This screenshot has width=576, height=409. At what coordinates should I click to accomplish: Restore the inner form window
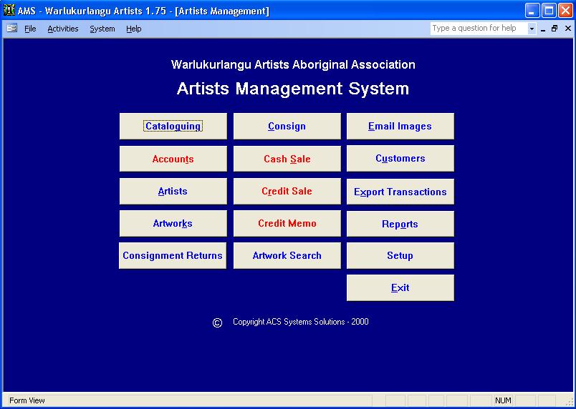(555, 28)
